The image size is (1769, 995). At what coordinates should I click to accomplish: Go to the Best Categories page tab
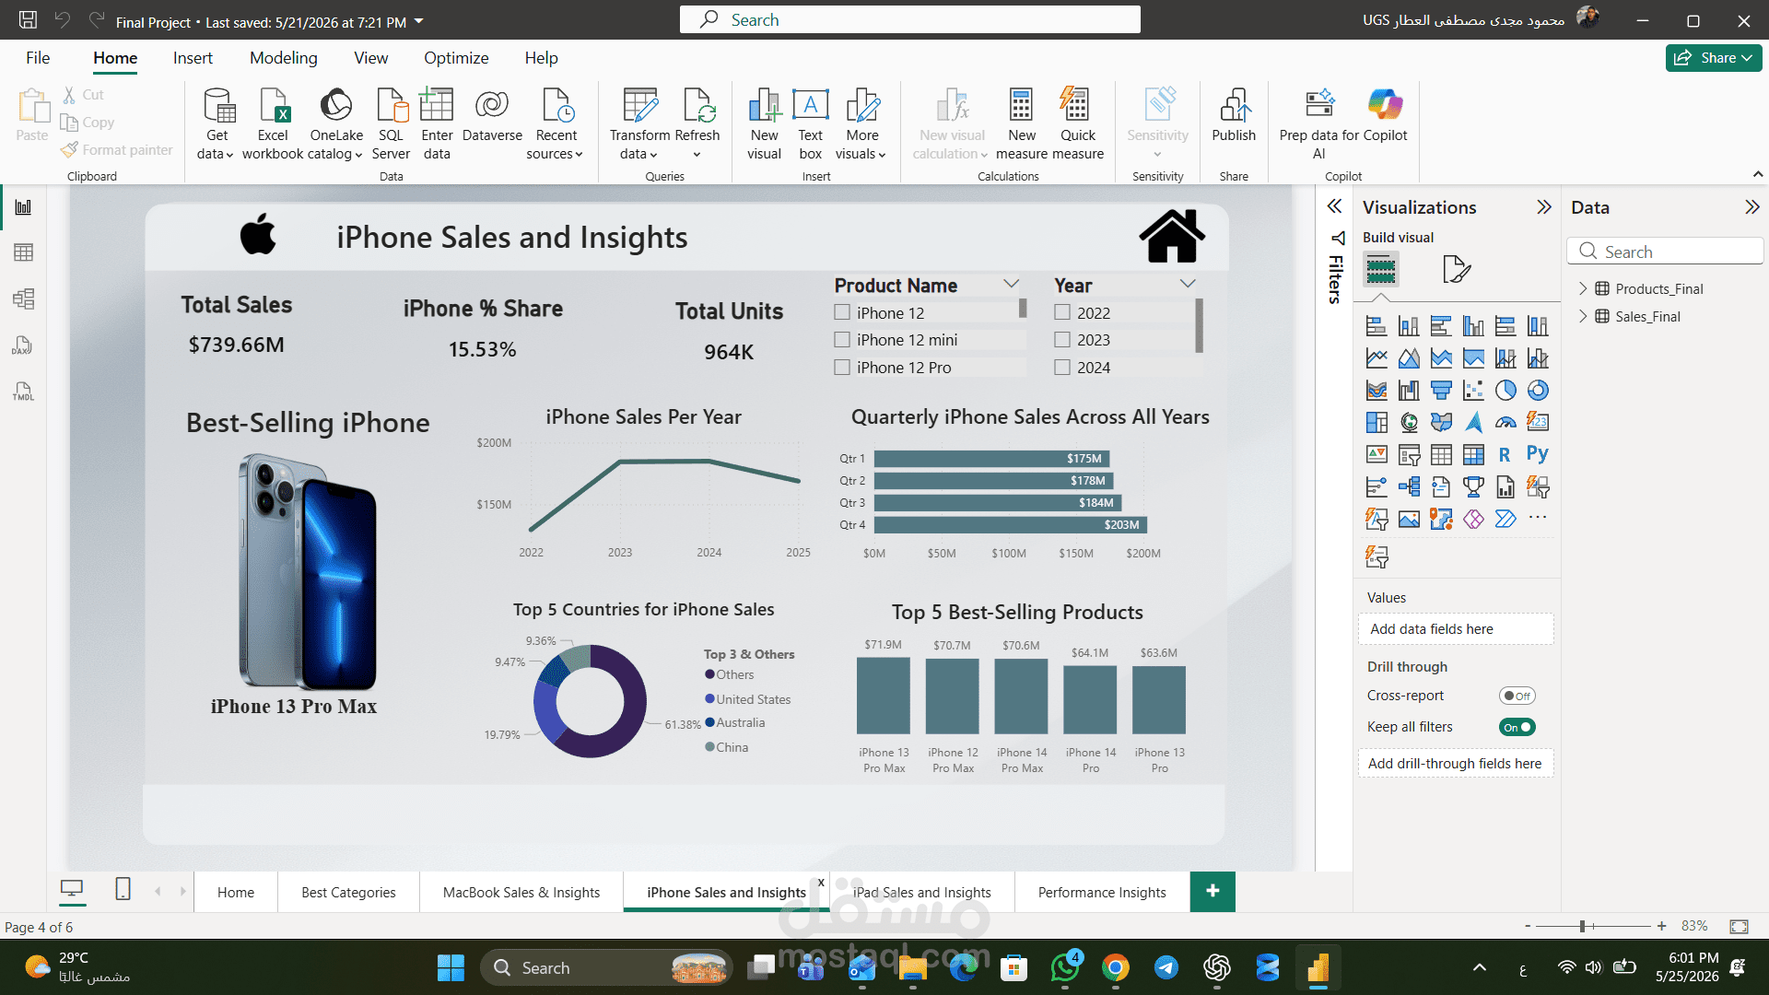(x=348, y=892)
